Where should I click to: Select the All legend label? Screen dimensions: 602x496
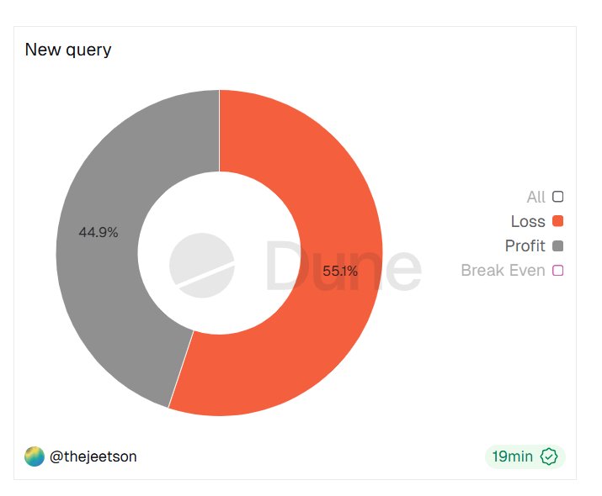pyautogui.click(x=535, y=198)
